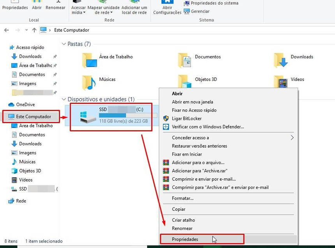The image size is (335, 248).
Task: Click the Gerenciar ribbon button
Action: point(199,12)
